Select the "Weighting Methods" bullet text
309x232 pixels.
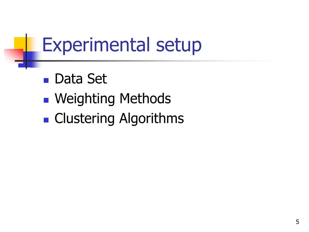(x=113, y=99)
